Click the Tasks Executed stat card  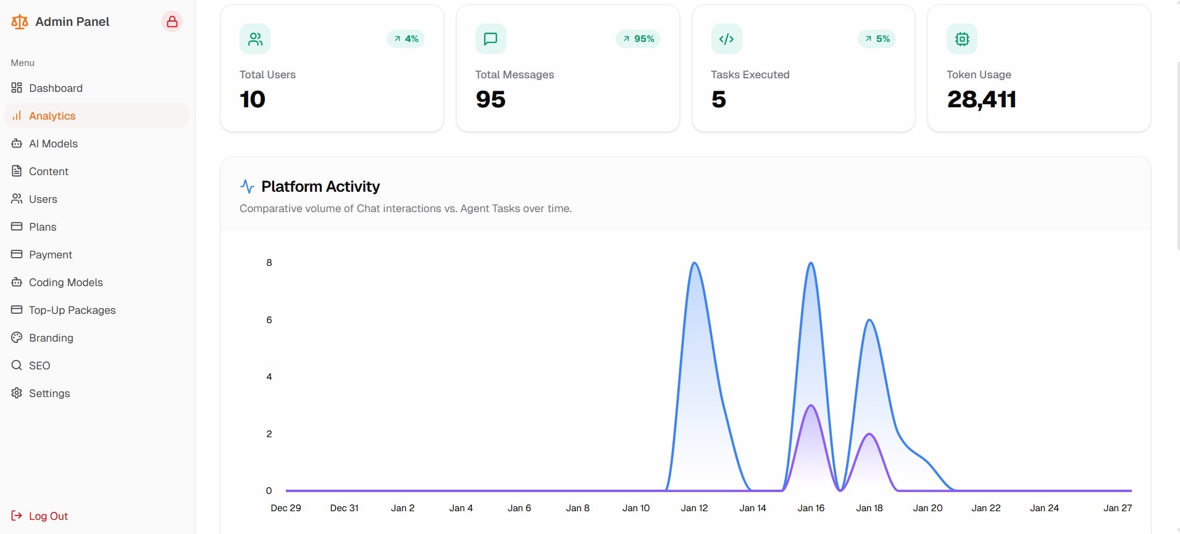tap(803, 68)
